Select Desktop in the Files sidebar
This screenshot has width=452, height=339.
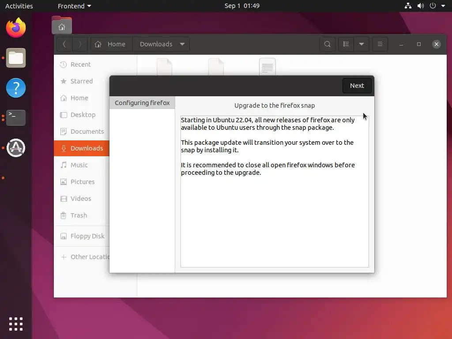[x=81, y=115]
